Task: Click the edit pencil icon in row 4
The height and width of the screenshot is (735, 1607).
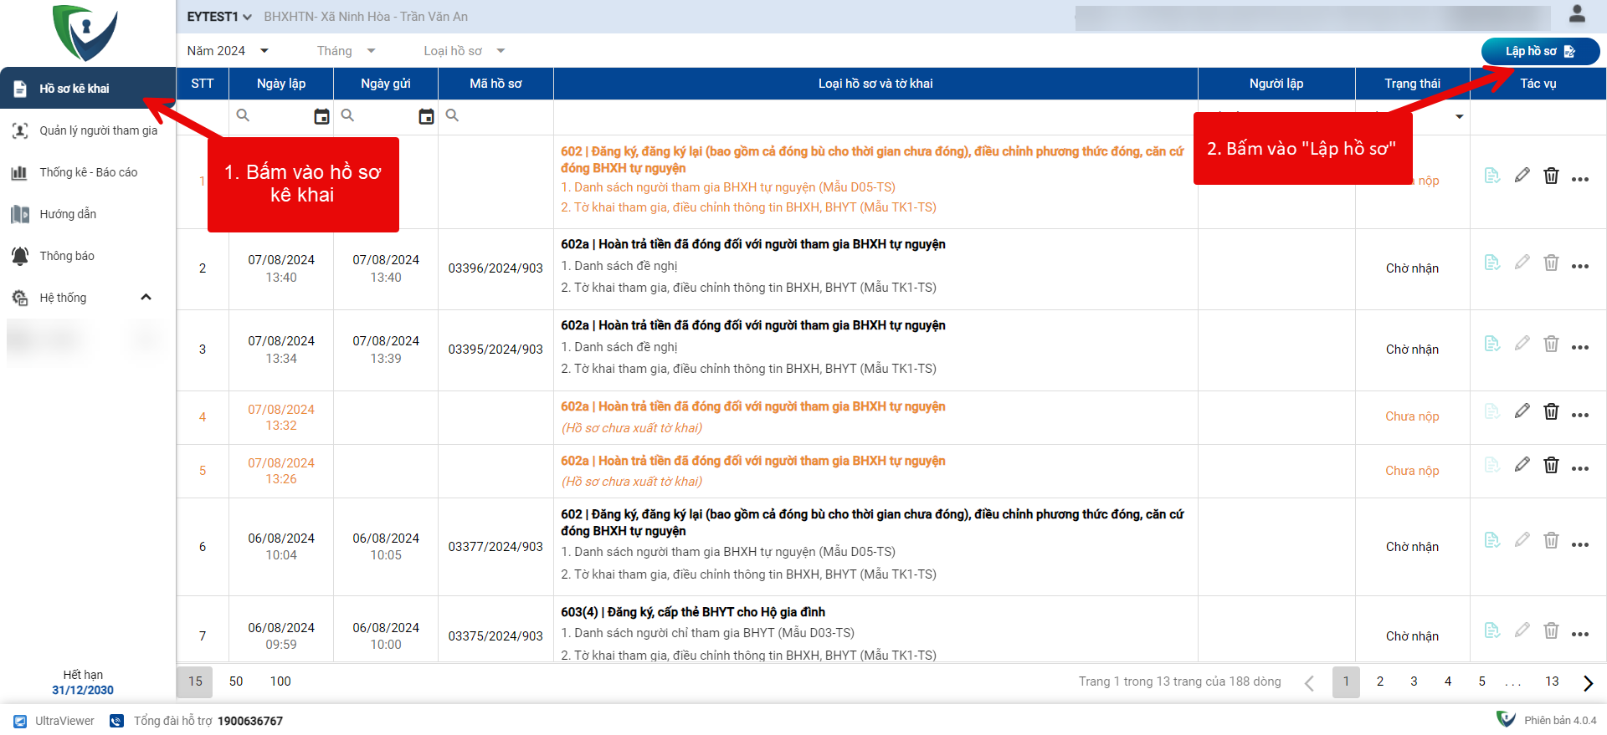Action: coord(1522,411)
